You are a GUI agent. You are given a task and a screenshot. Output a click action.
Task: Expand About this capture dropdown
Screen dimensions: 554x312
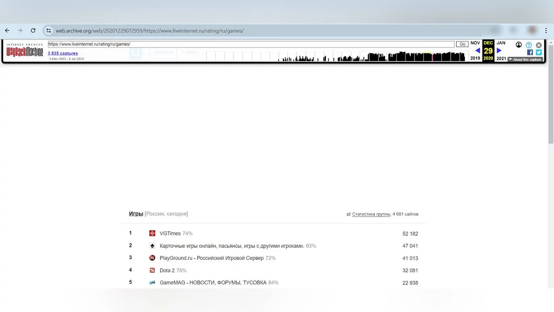[x=525, y=60]
